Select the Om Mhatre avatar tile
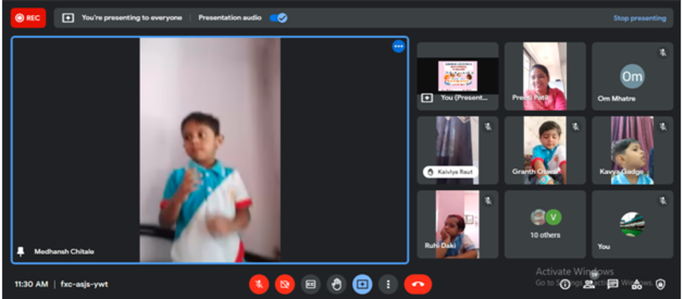Screen dimensions: 683x299 [632, 76]
